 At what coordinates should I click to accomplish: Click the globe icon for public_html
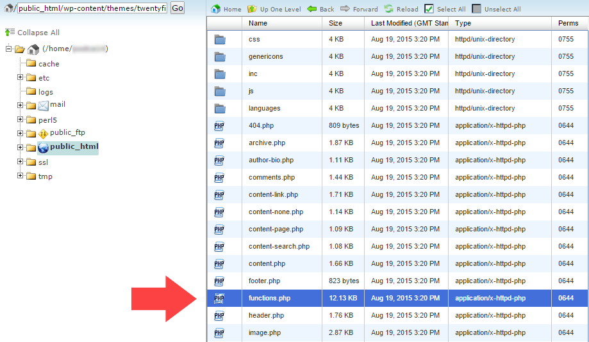[x=43, y=147]
